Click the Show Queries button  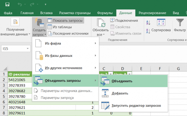click(x=65, y=20)
